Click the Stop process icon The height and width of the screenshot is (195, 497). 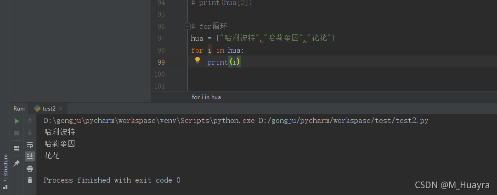pos(17,133)
